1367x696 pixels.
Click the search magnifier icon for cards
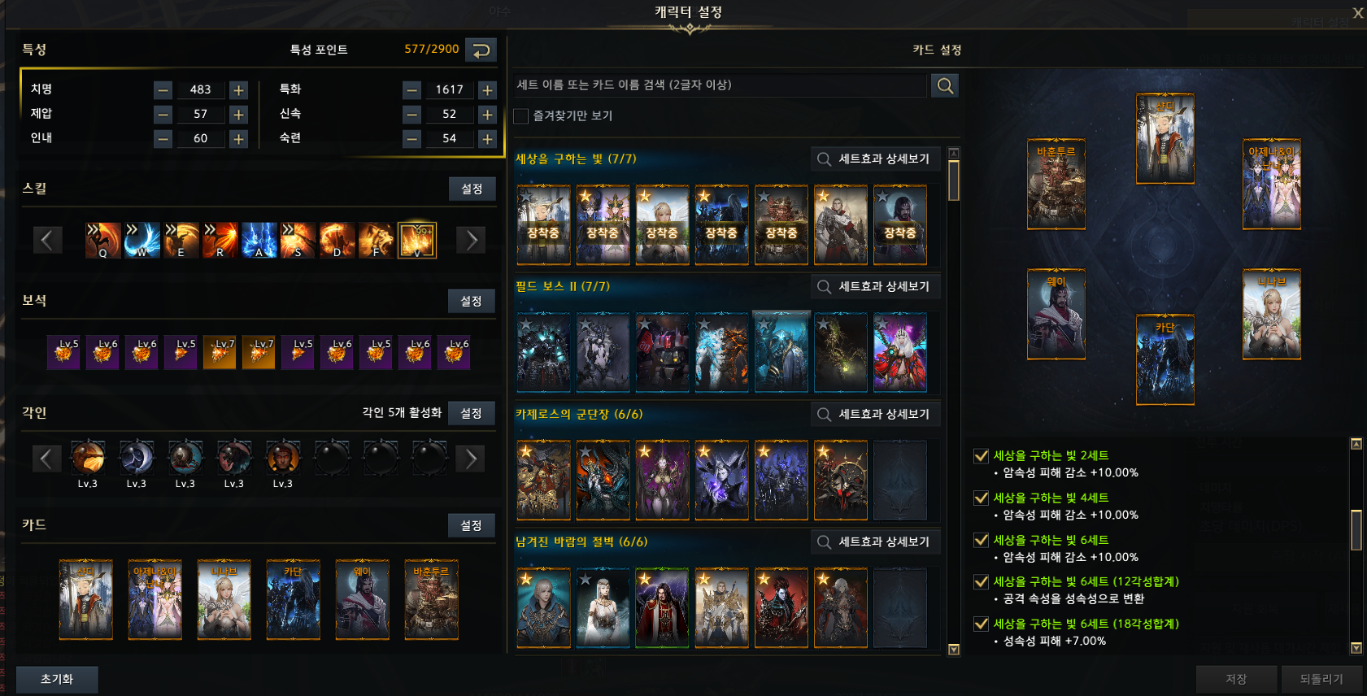pyautogui.click(x=944, y=85)
